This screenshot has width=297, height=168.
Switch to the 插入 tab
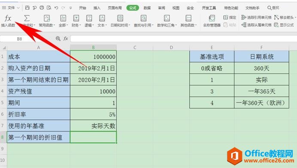(97, 8)
